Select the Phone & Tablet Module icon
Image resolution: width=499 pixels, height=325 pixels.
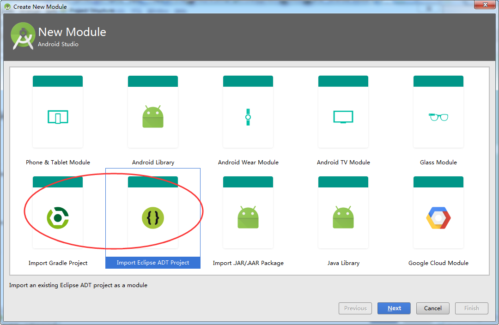pos(58,117)
